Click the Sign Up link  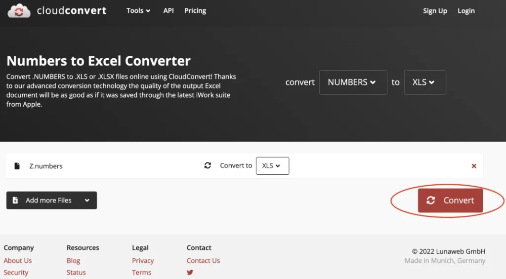[x=435, y=11]
